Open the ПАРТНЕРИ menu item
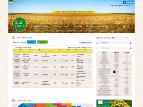This screenshot has width=143, height=107. 90,26
